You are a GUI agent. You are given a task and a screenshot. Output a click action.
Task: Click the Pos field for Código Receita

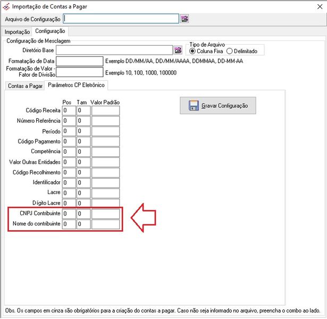pos(68,111)
